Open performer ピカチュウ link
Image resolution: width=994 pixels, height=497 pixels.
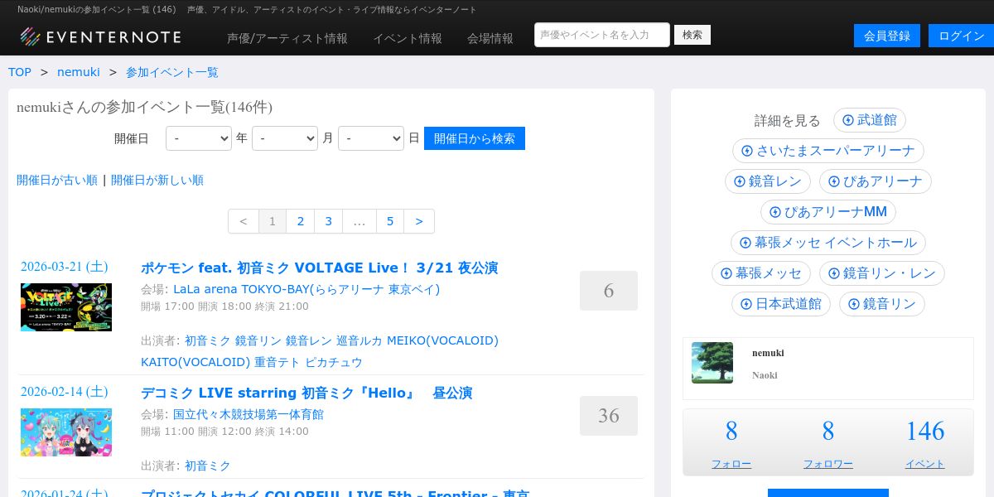click(x=334, y=362)
